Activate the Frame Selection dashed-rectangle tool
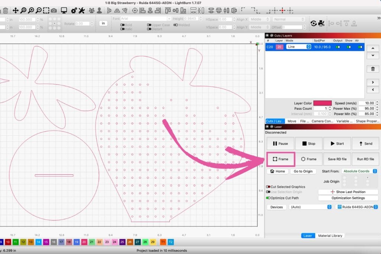381x254 pixels. (46, 10)
